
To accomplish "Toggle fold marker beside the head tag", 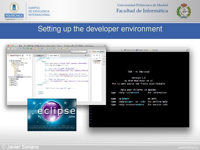I will 37,62.
